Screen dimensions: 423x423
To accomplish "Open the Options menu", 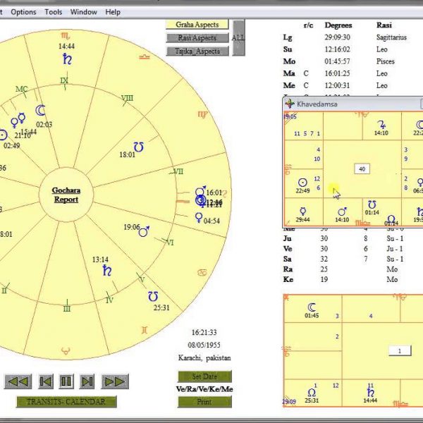I will point(23,12).
